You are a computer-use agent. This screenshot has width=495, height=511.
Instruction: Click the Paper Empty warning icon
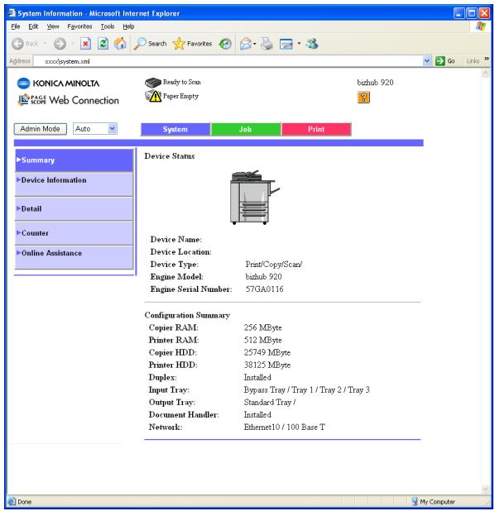pos(153,96)
